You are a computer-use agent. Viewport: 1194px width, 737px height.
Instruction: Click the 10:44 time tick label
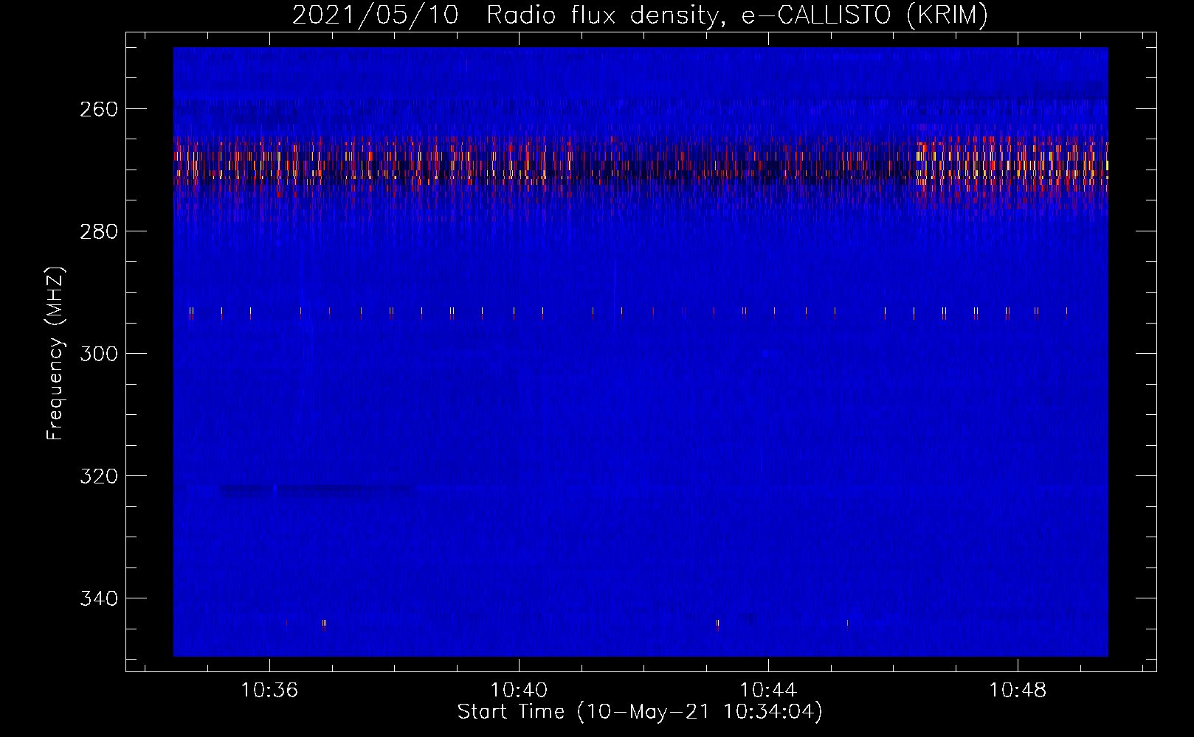768,691
